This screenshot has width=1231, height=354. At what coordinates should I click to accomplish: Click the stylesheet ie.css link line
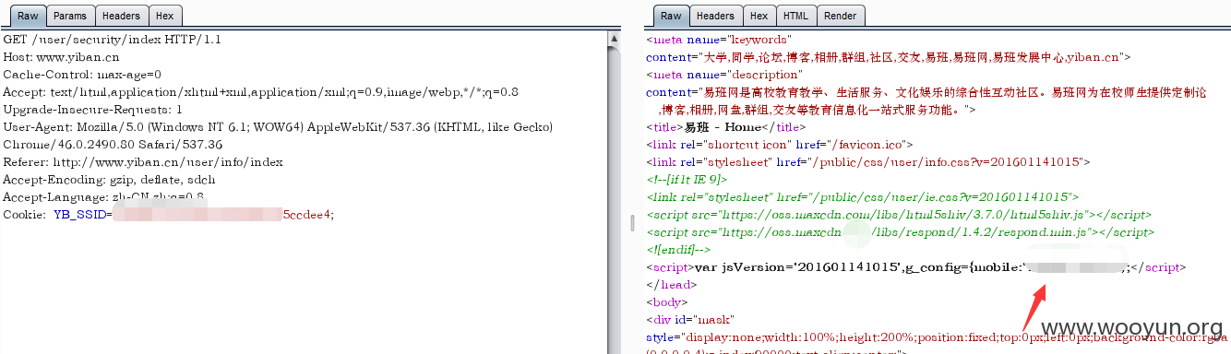point(863,197)
